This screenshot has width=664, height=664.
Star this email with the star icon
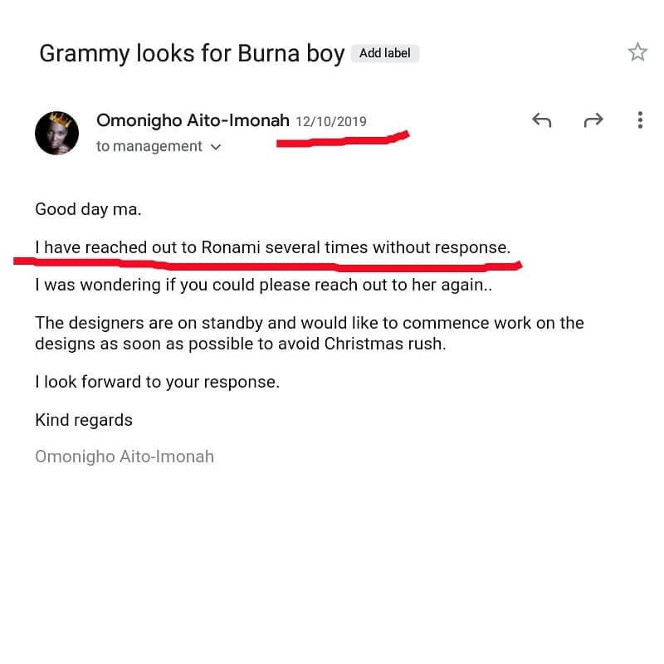coord(637,52)
